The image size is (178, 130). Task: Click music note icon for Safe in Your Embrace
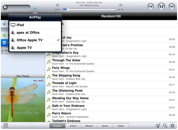coord(49,107)
